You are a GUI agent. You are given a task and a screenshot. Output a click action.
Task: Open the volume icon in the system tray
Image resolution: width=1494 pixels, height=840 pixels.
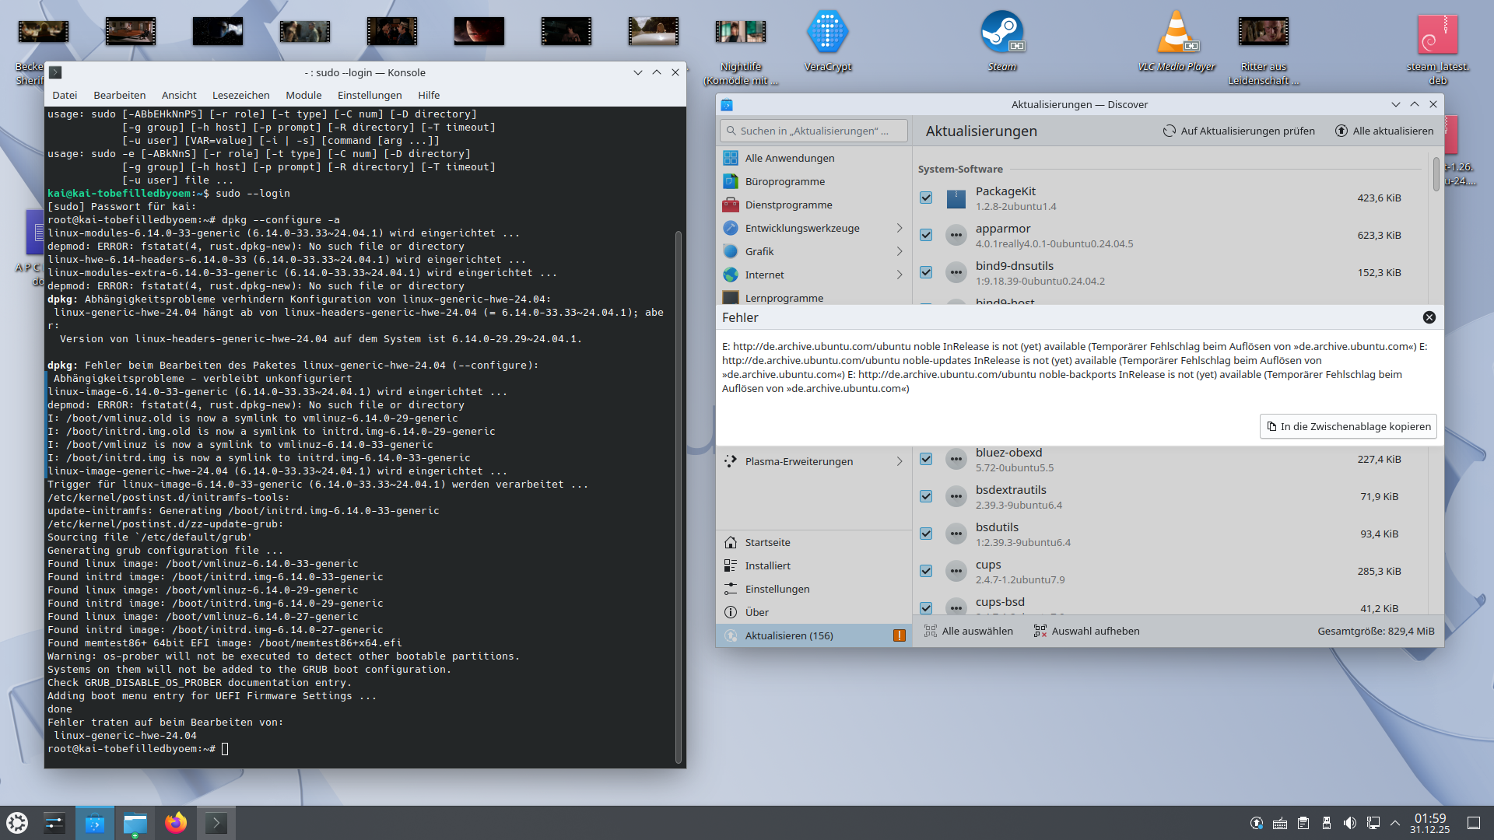coord(1350,823)
